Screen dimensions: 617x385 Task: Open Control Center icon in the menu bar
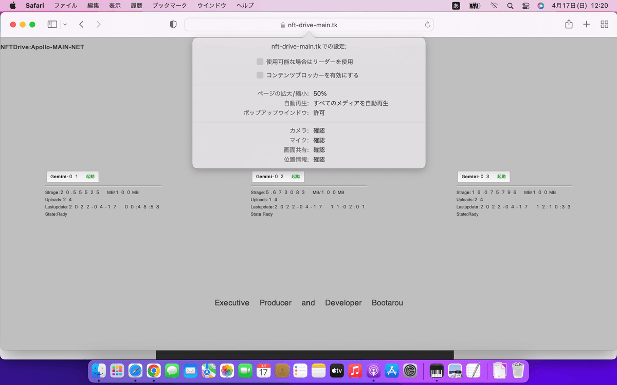pyautogui.click(x=525, y=6)
